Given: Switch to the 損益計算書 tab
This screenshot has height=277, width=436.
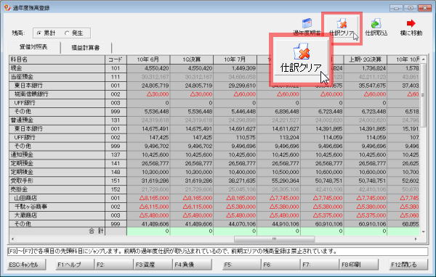Looking at the screenshot, I should 86,47.
